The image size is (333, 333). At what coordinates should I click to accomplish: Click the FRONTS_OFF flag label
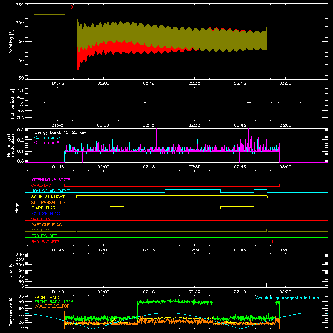pyautogui.click(x=44, y=236)
